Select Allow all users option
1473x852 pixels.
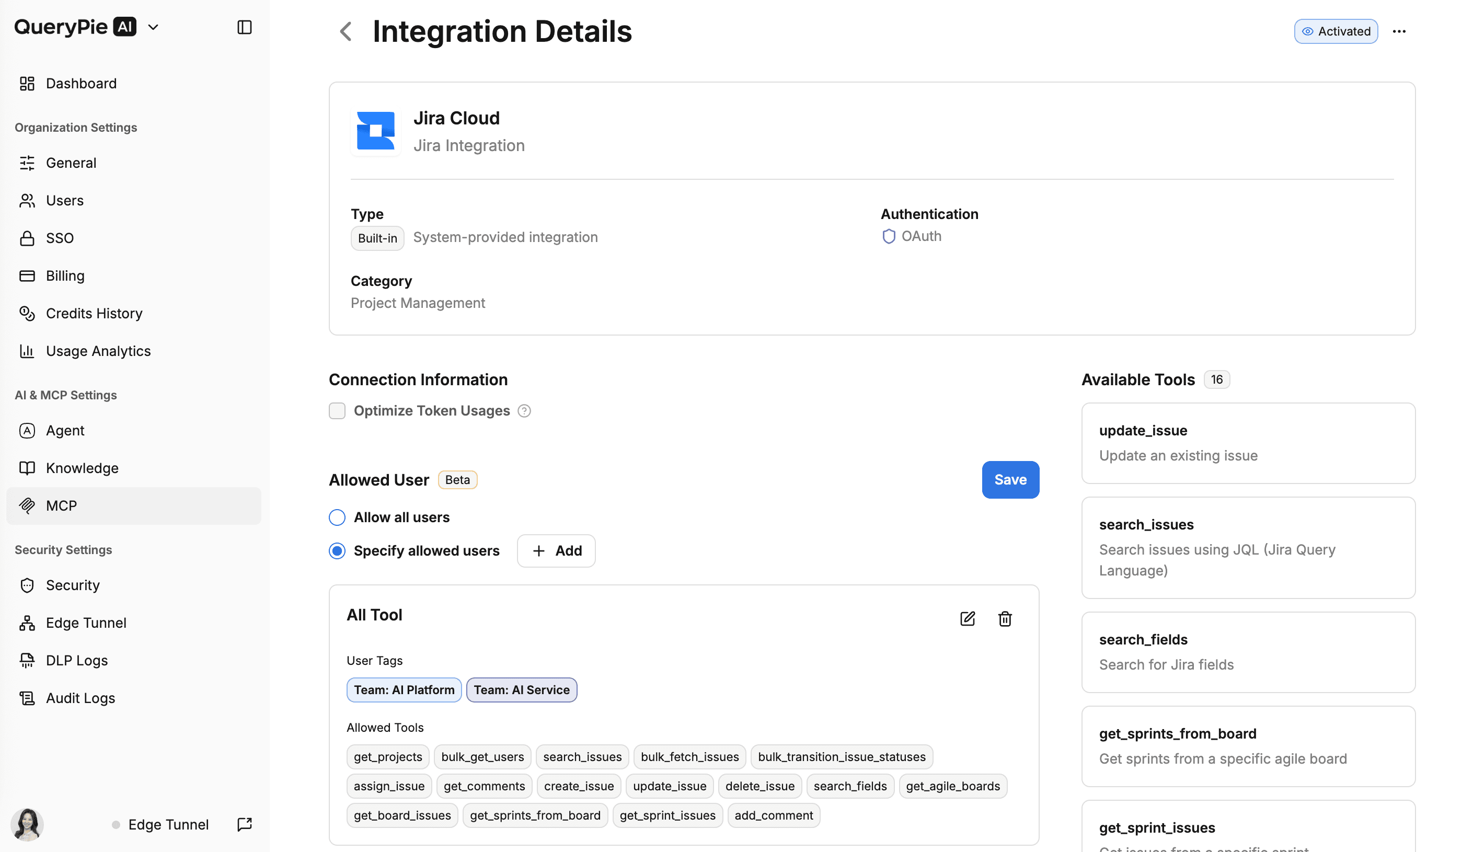pyautogui.click(x=337, y=517)
